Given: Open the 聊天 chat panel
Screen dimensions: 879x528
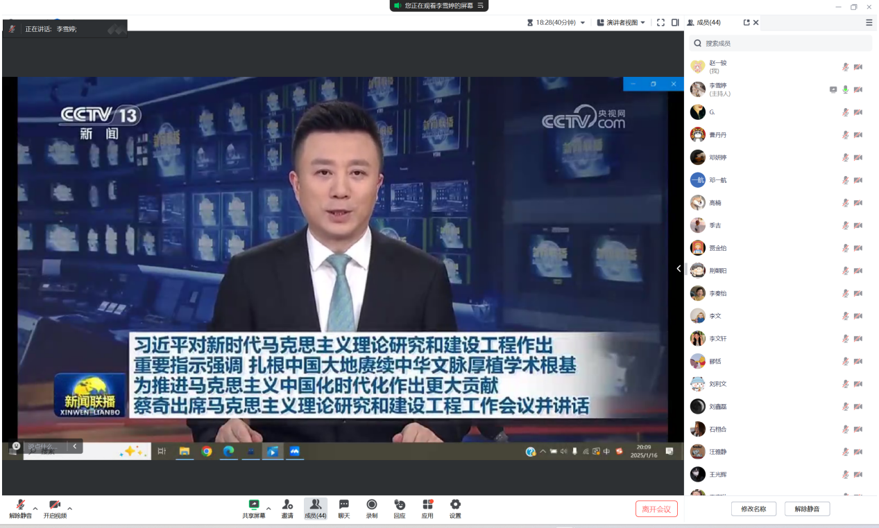Looking at the screenshot, I should tap(343, 505).
